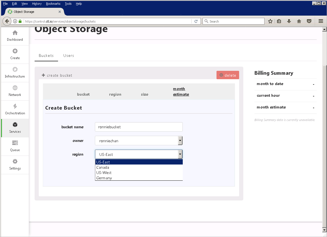Sort by month estimate column header
This screenshot has height=237, width=327.
click(x=181, y=91)
